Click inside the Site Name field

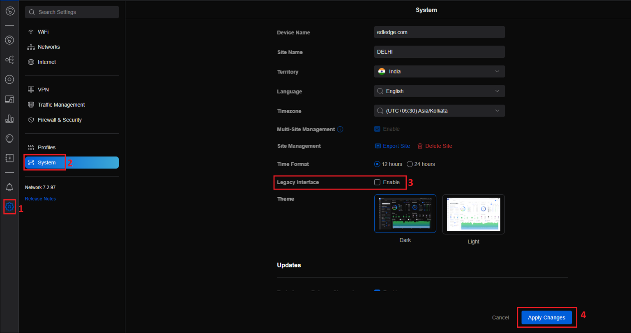pyautogui.click(x=439, y=52)
